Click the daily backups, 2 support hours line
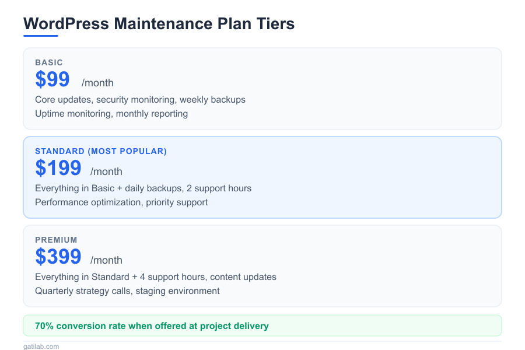 pyautogui.click(x=143, y=188)
